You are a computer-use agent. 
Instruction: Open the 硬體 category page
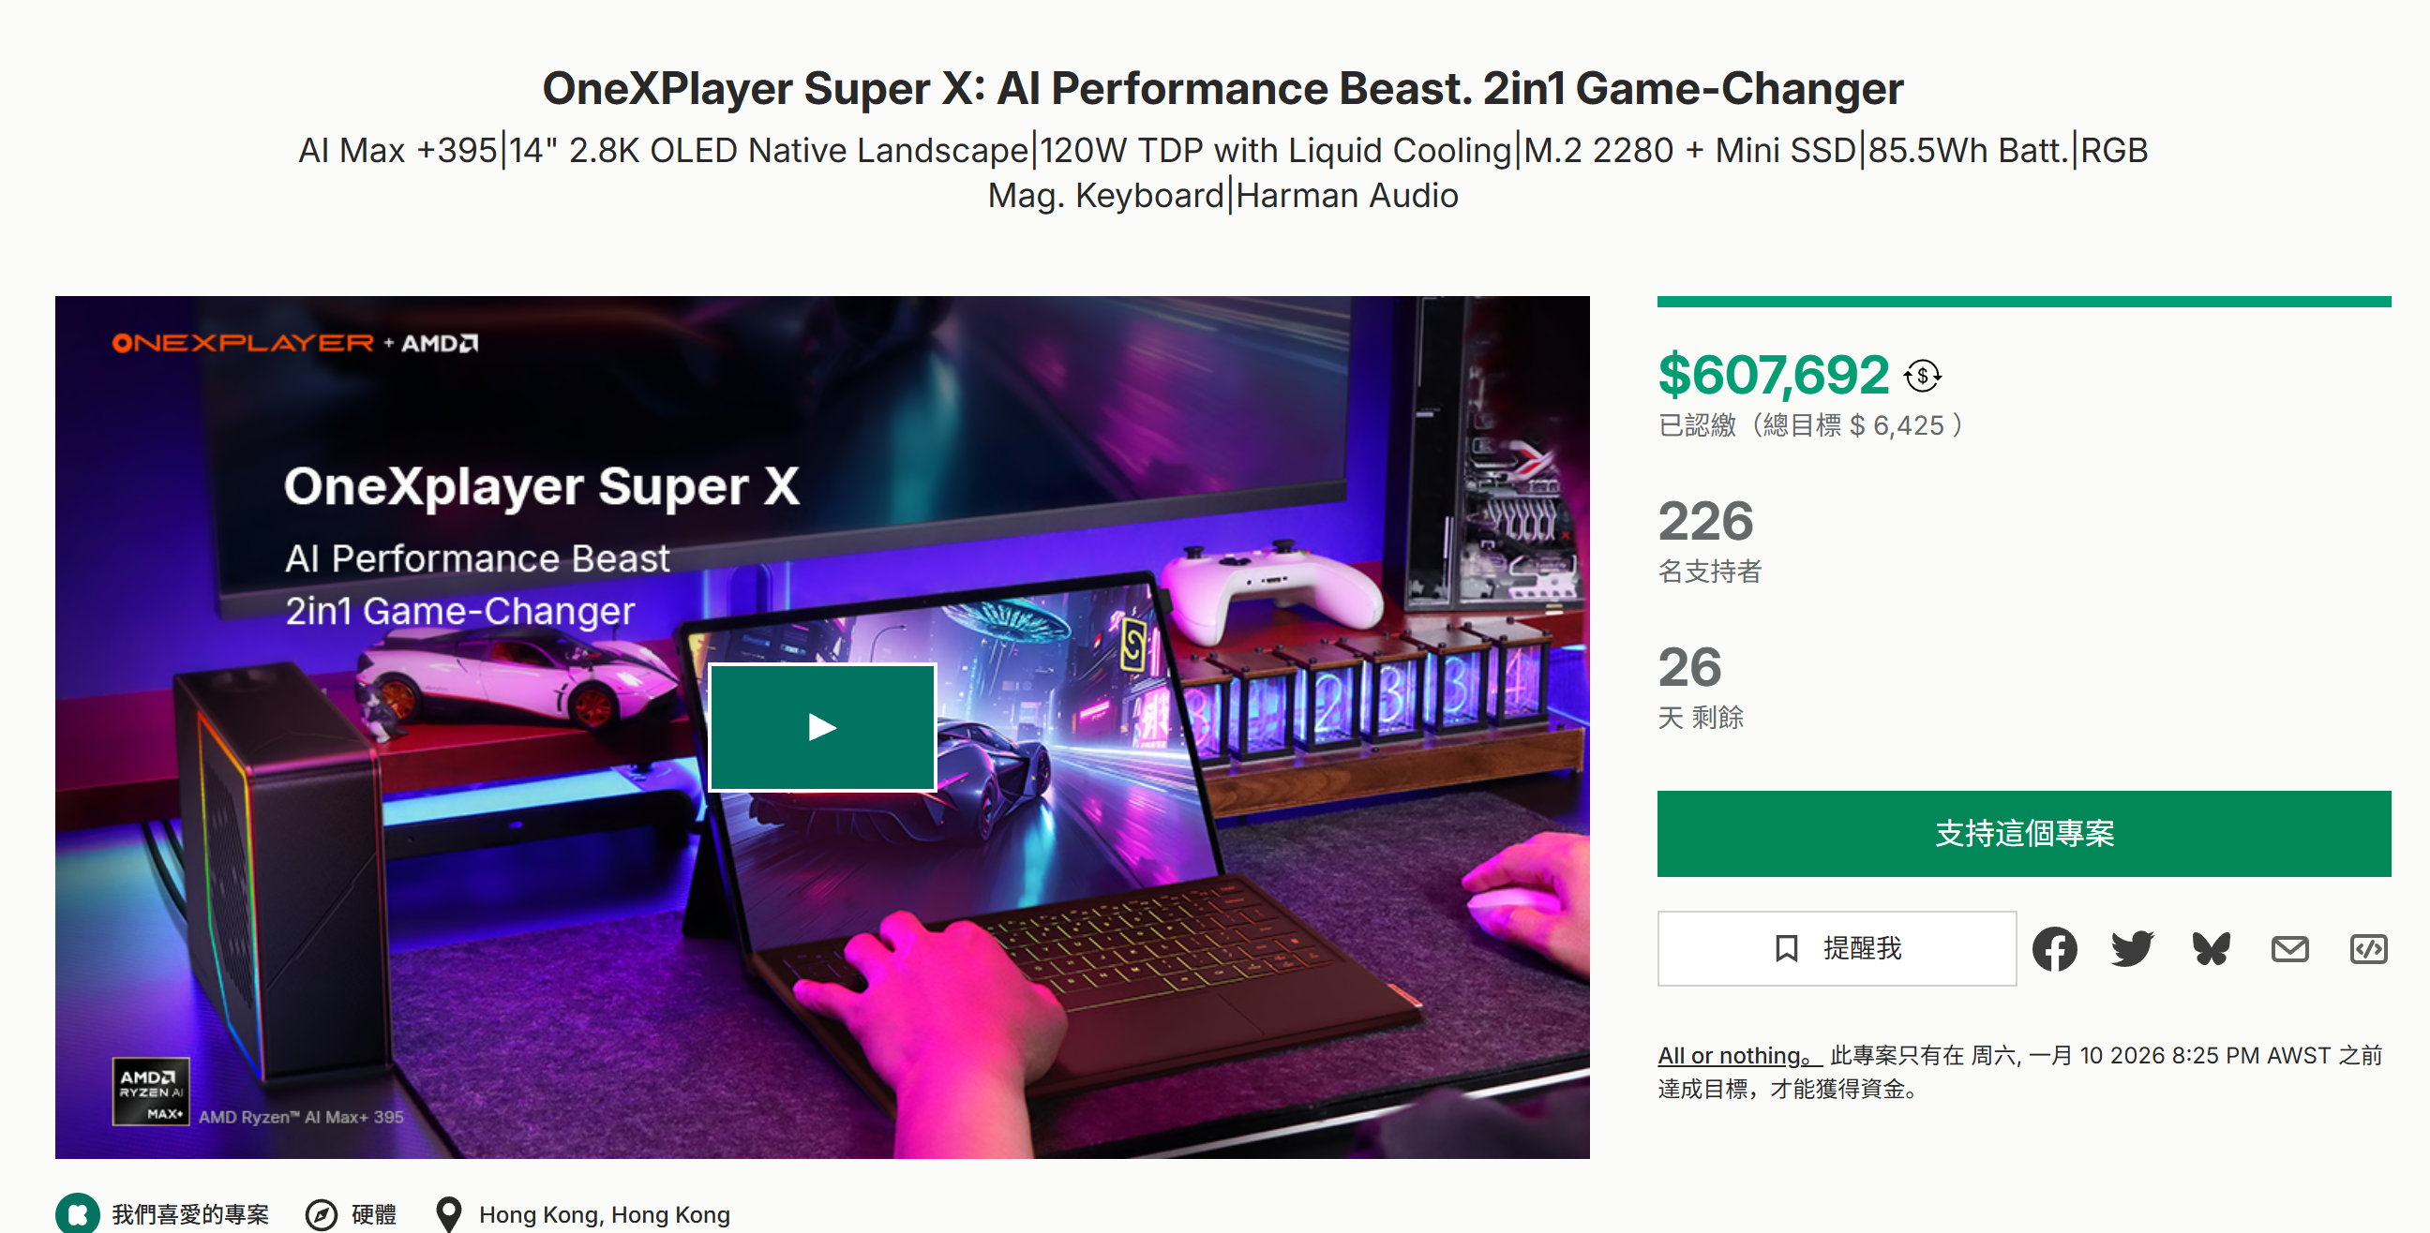[371, 1214]
